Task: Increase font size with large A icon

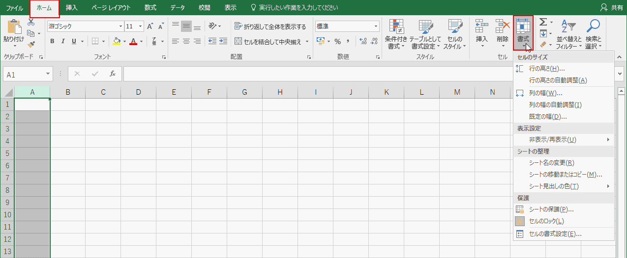Action: pyautogui.click(x=150, y=26)
